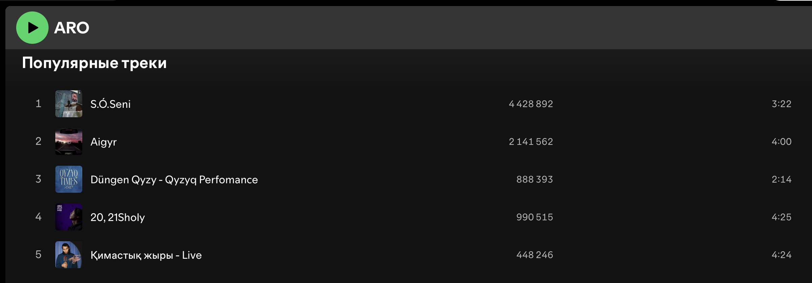The width and height of the screenshot is (812, 283).
Task: Click Düngen Qyzy - Qyzyq Perfomance title
Action: tap(174, 180)
